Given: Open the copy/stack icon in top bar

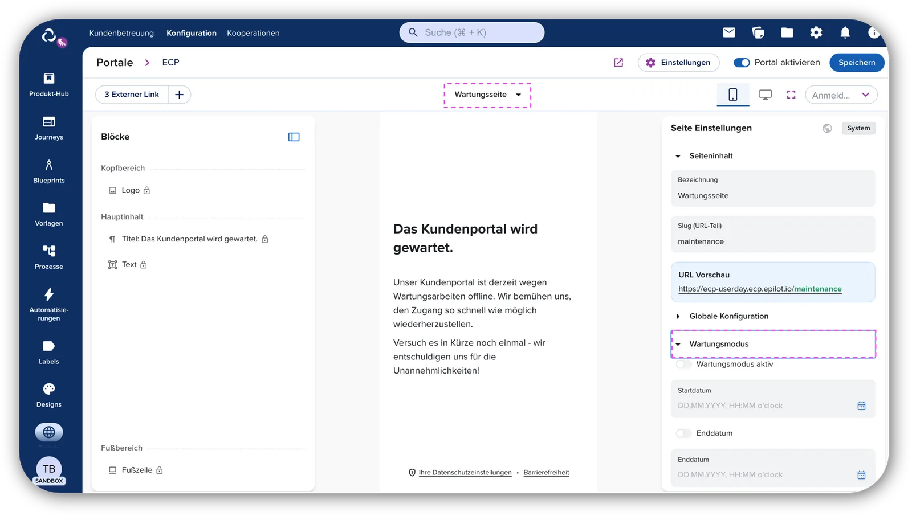Looking at the screenshot, I should [x=758, y=32].
